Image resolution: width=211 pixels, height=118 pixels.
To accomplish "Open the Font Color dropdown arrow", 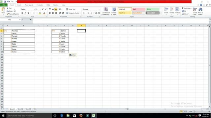I will 46,13.
